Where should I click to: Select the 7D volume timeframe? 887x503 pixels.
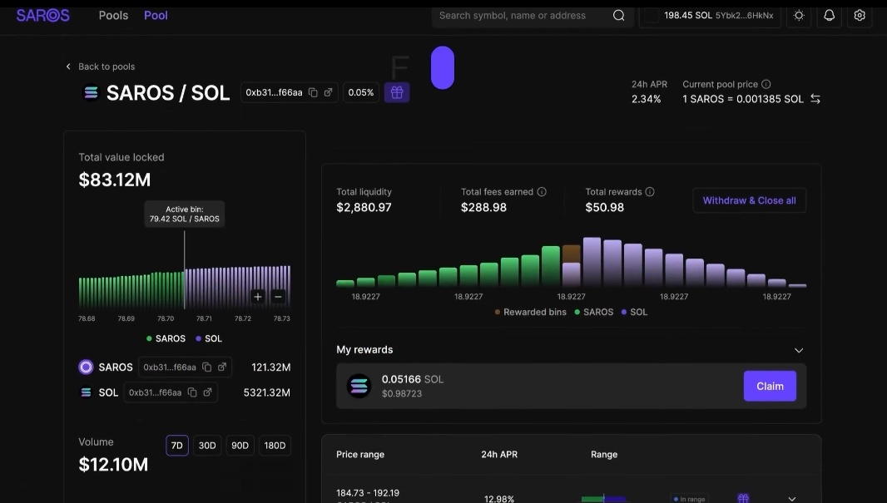[x=176, y=445]
